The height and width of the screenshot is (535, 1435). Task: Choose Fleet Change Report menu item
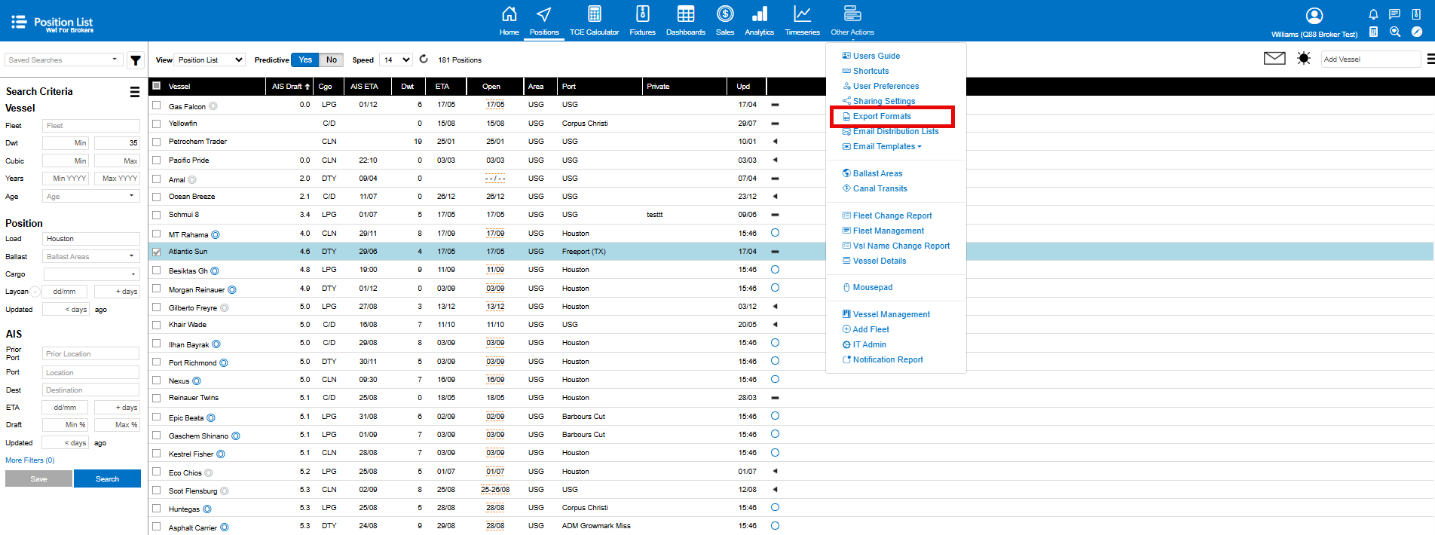pos(892,216)
